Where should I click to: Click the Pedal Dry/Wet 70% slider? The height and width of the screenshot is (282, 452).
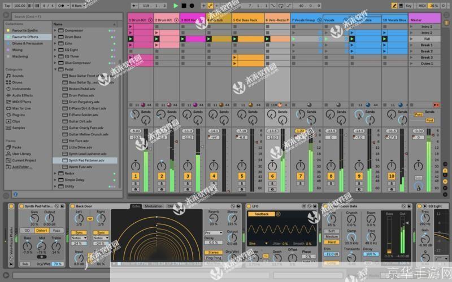(x=58, y=263)
